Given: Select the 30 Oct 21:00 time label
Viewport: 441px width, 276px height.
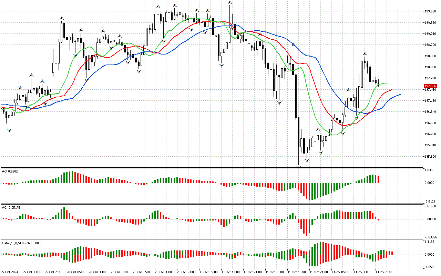Looking at the screenshot, I should click(x=253, y=272).
